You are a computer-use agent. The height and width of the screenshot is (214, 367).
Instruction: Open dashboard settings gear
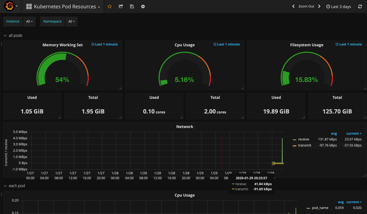[x=143, y=6]
